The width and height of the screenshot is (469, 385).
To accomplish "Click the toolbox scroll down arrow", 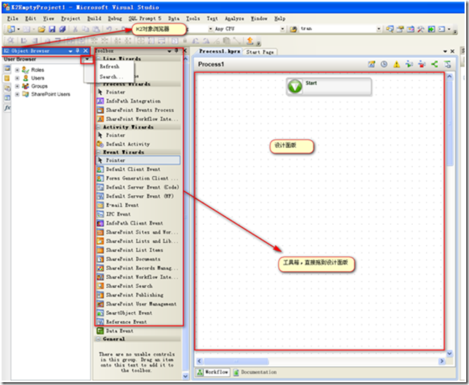I will tap(185, 376).
